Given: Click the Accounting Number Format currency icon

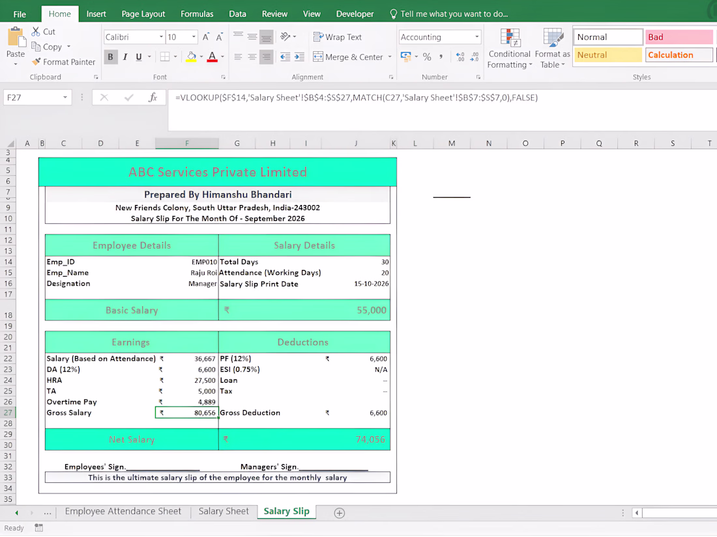Looking at the screenshot, I should [405, 57].
